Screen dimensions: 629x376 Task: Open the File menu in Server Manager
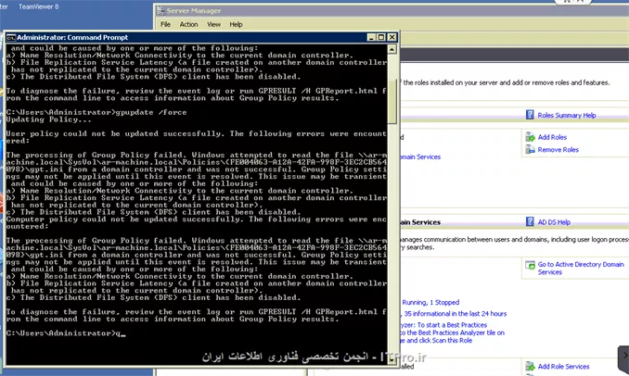[x=165, y=24]
